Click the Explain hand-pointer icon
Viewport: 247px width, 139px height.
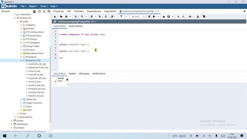click(164, 17)
